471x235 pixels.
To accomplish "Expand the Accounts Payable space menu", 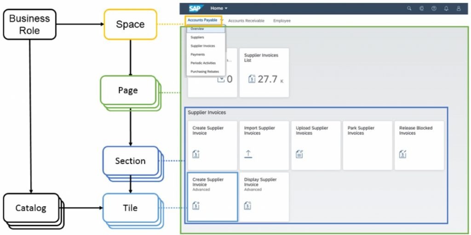I will 204,20.
